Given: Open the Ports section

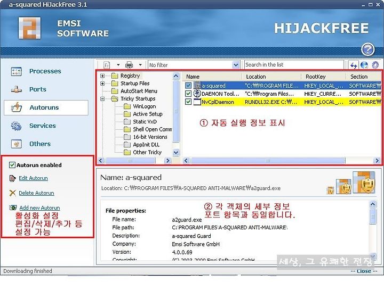Looking at the screenshot, I should pyautogui.click(x=38, y=89).
